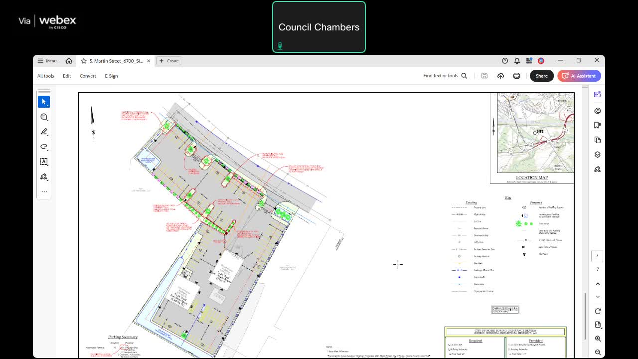This screenshot has height=359, width=638.
Task: Click the current page number field
Action: [597, 256]
